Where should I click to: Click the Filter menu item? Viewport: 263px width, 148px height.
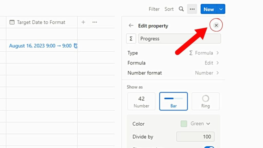click(x=154, y=9)
